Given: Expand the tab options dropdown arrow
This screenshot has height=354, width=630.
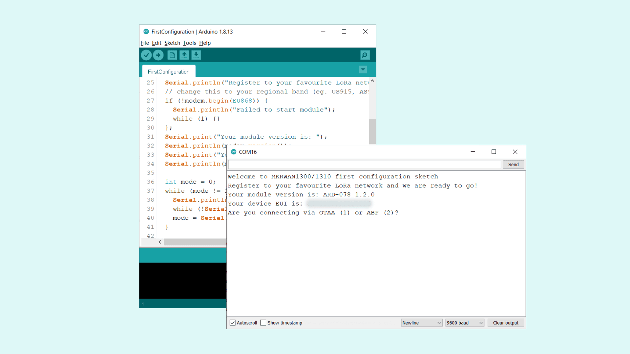Looking at the screenshot, I should click(x=363, y=69).
